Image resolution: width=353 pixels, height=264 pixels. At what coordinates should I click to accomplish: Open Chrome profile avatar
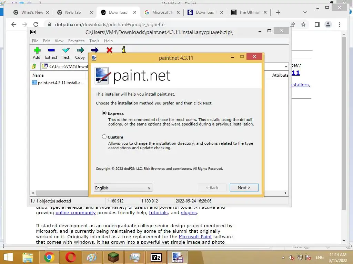(x=328, y=24)
